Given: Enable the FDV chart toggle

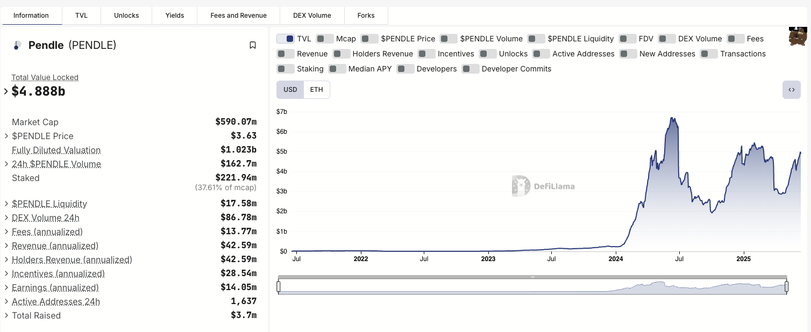Looking at the screenshot, I should tap(628, 39).
